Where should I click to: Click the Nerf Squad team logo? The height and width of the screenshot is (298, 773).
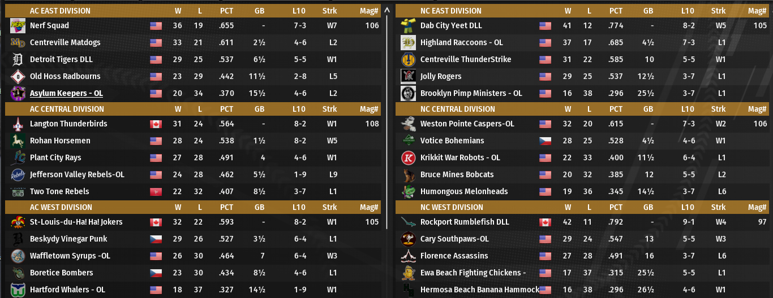(18, 25)
